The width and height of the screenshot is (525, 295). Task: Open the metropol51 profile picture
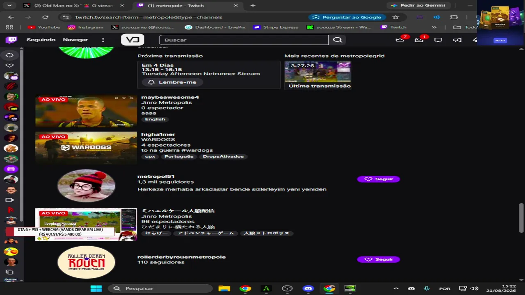point(86,186)
